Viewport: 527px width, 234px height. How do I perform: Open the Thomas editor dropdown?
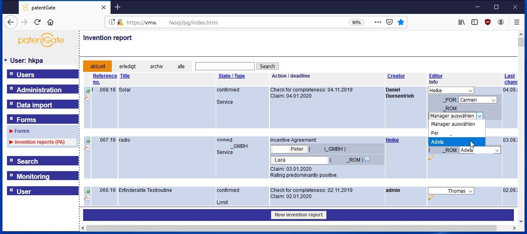click(451, 191)
